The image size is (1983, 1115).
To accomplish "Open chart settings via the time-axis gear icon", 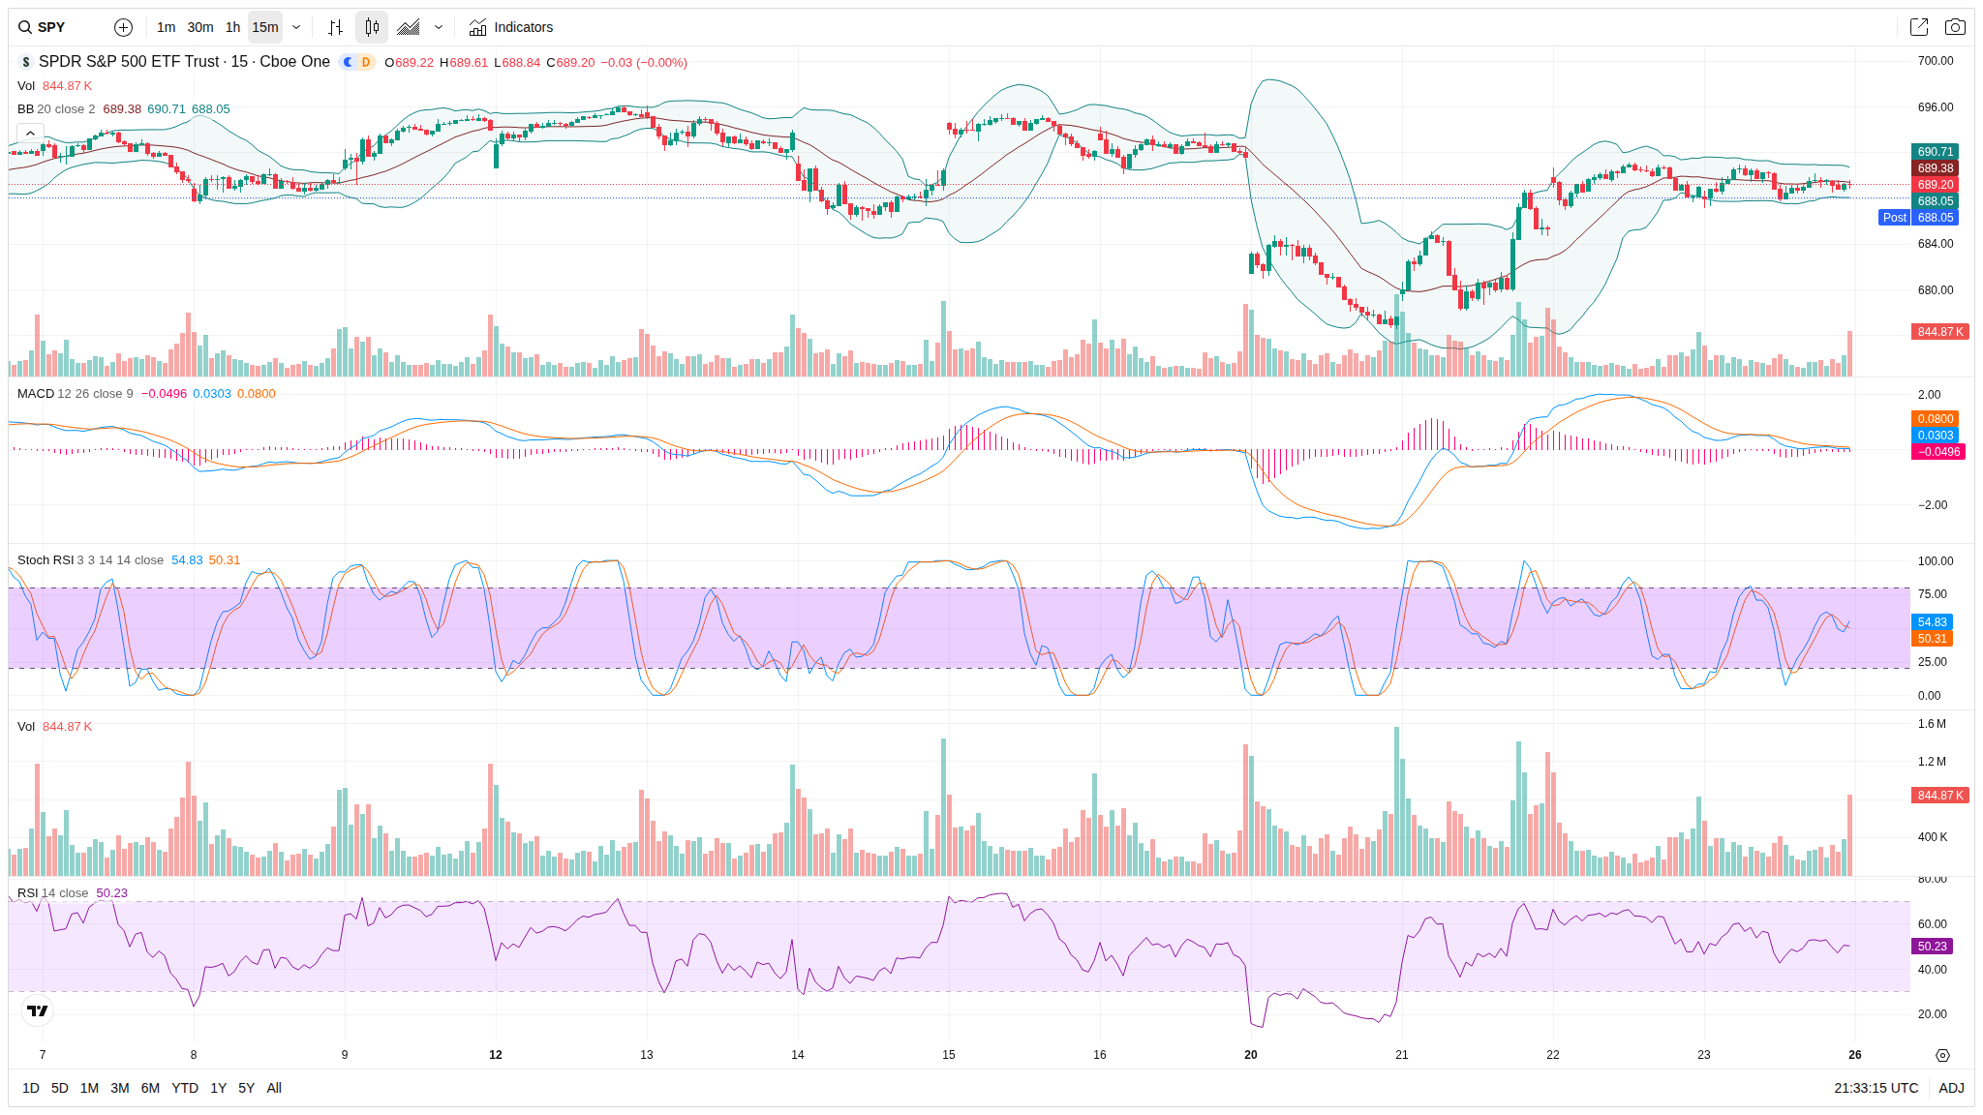I will click(1942, 1055).
